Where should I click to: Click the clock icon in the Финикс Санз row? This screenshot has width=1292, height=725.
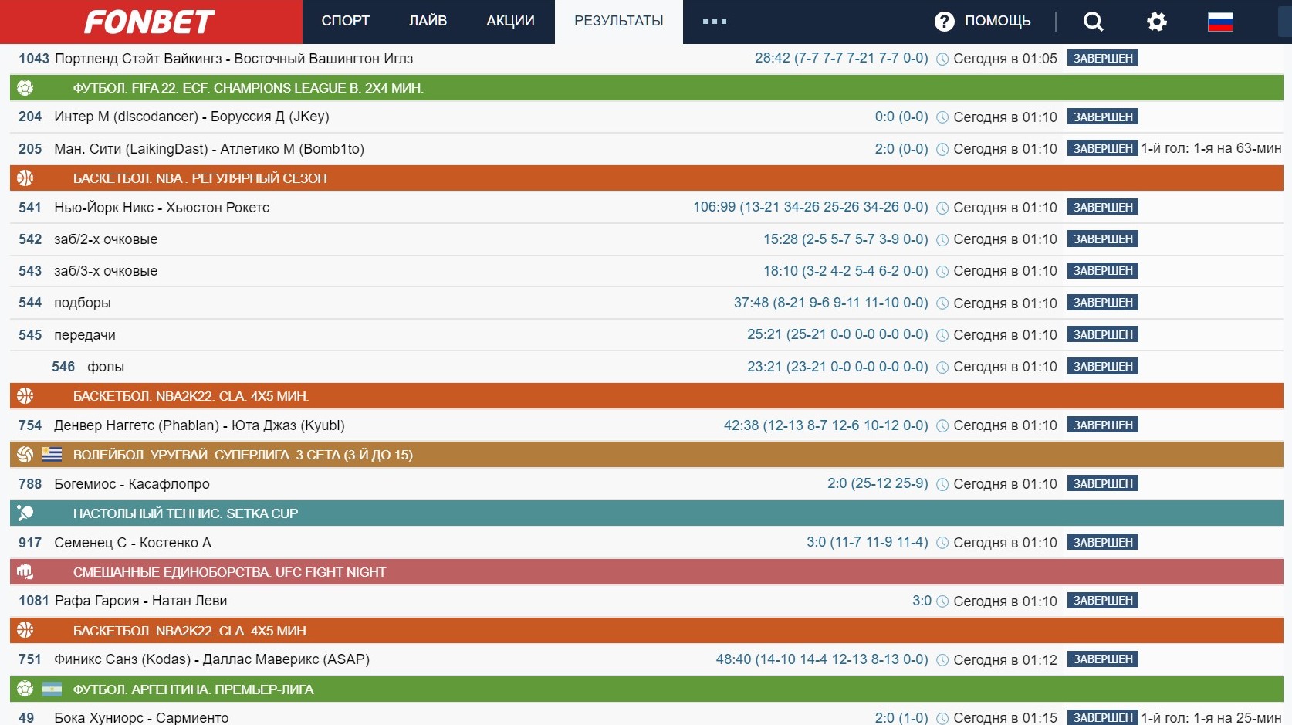(x=942, y=660)
